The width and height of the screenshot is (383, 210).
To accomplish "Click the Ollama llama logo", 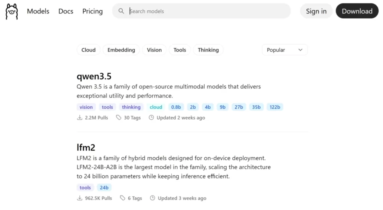I will tap(12, 11).
